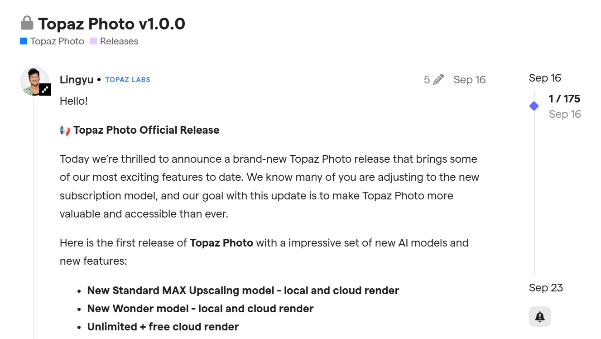Open edit history via the pencil icon
The image size is (601, 339).
point(438,80)
